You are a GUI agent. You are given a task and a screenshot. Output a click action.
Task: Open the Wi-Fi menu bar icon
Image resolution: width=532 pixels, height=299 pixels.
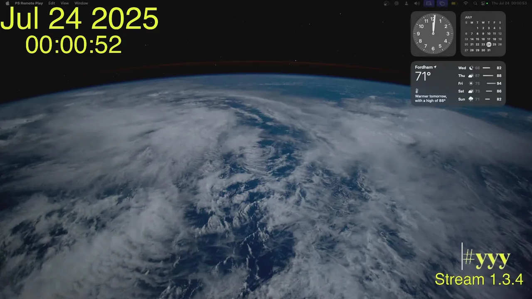(465, 3)
